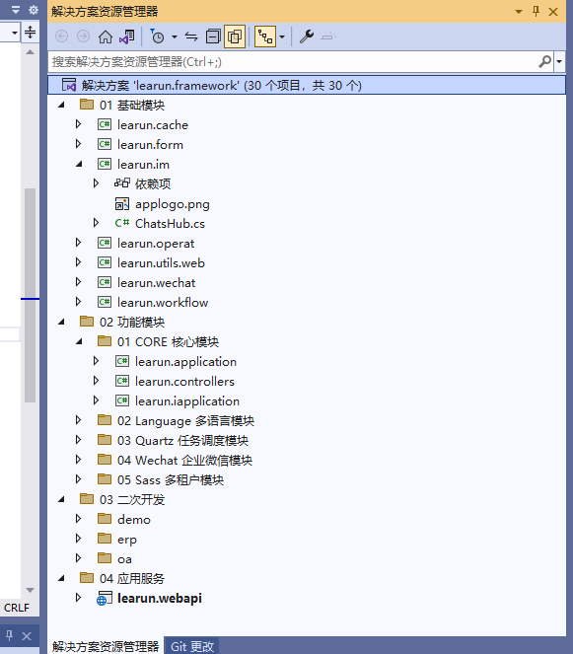The height and width of the screenshot is (654, 573).
Task: Select the learun.iapplication project
Action: 186,401
